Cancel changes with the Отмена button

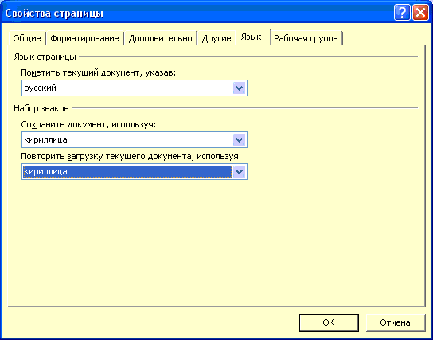click(x=395, y=322)
